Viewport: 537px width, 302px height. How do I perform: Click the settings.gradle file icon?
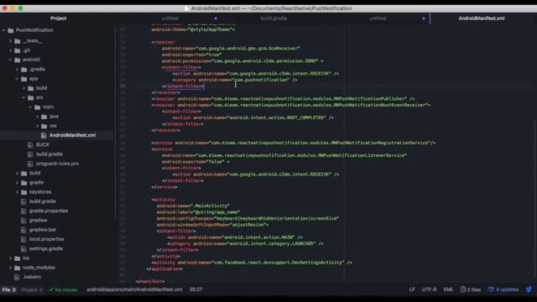pyautogui.click(x=23, y=248)
